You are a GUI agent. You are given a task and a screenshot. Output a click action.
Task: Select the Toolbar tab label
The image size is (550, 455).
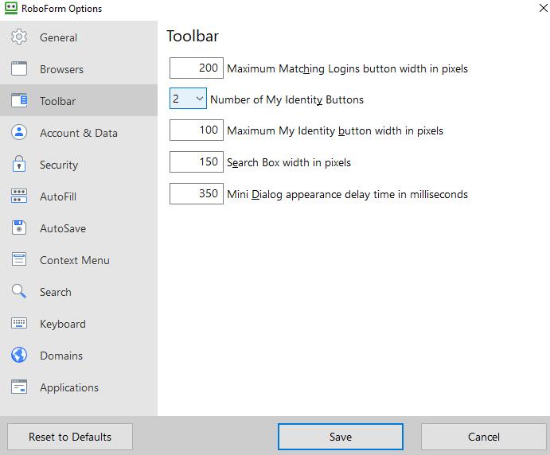coord(58,101)
